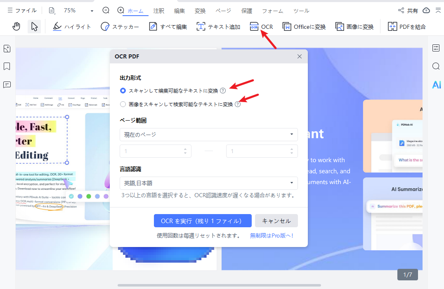Click the AI Summarize card in document
The height and width of the screenshot is (289, 444).
(392, 214)
